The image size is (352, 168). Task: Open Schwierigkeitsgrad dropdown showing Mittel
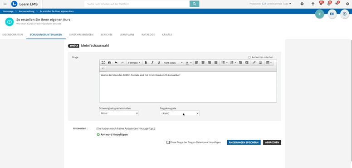[119, 113]
